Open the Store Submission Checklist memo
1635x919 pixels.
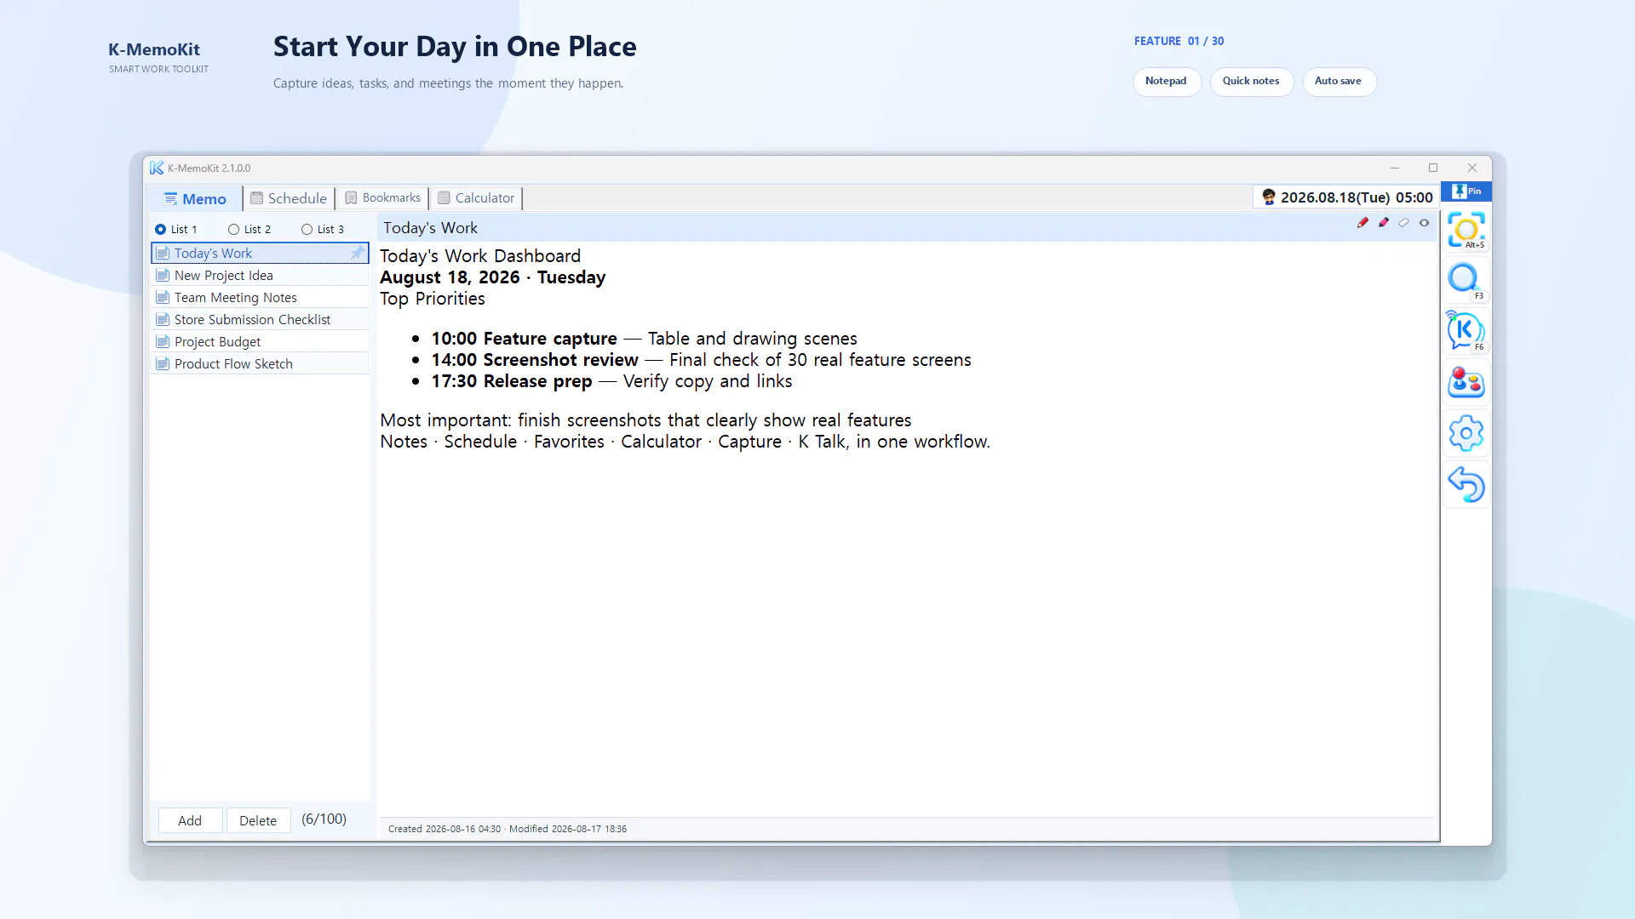[x=260, y=320]
